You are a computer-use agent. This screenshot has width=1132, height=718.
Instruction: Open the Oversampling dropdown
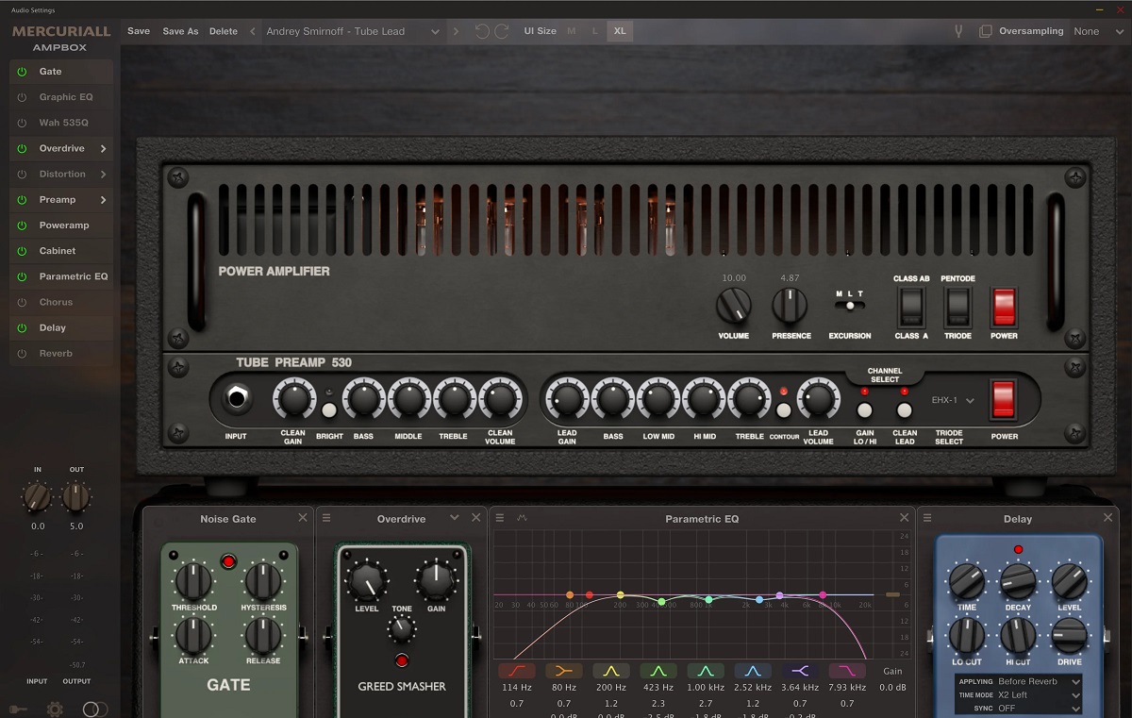coord(1101,31)
